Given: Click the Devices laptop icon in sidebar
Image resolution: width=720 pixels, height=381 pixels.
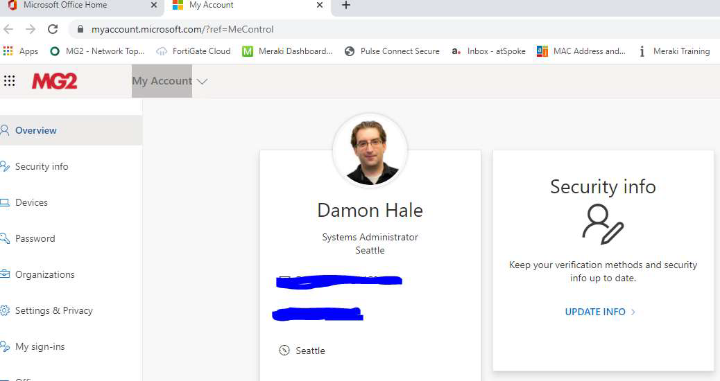Looking at the screenshot, I should 5,203.
